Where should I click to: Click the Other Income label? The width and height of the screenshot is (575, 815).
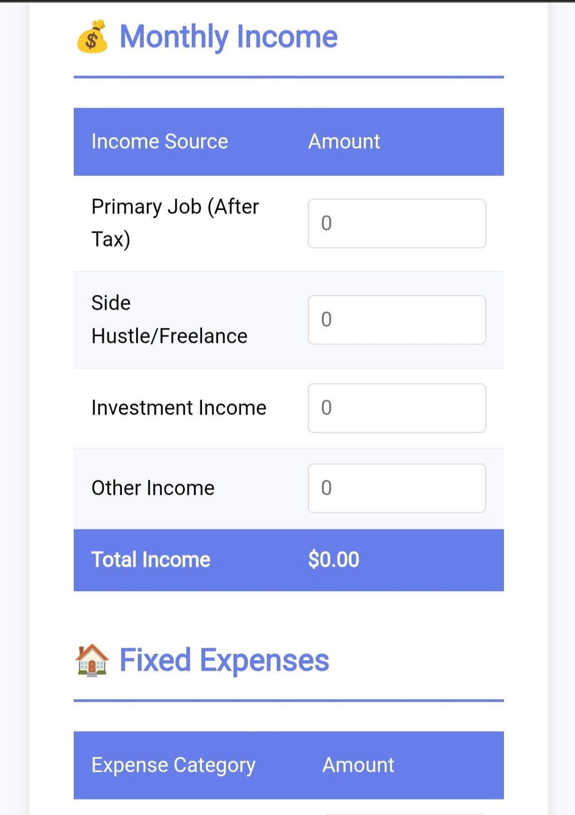153,488
